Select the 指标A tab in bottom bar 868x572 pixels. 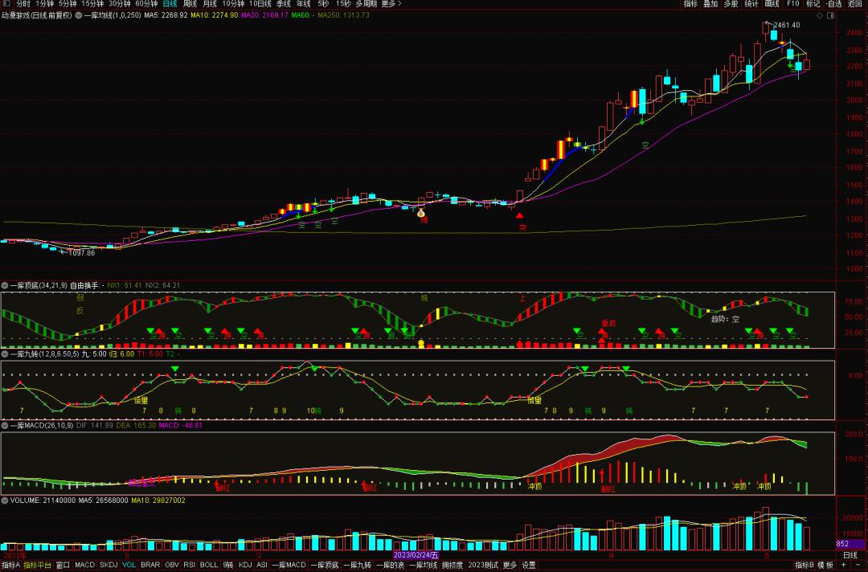coord(10,565)
